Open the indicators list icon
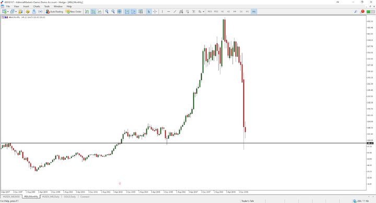The height and width of the screenshot is (203, 376). [140, 11]
